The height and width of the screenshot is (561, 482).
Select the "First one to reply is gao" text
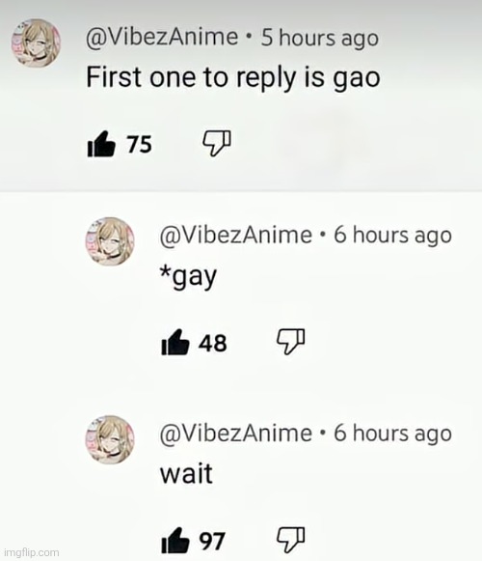(x=233, y=78)
